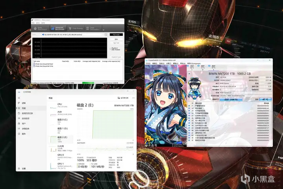Select SMART row 07 写入单位计数

pyautogui.click(x=229, y=120)
